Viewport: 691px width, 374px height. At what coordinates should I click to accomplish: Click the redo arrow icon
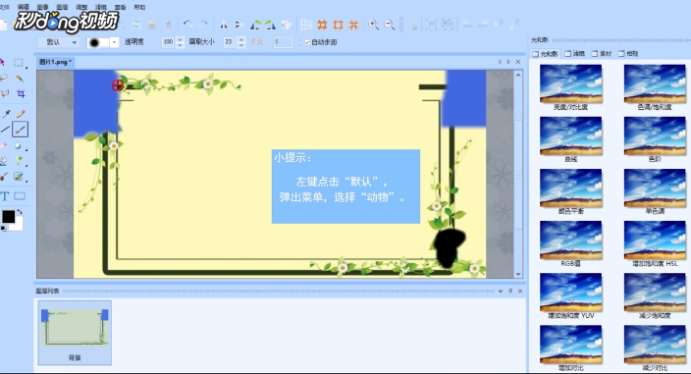click(203, 25)
